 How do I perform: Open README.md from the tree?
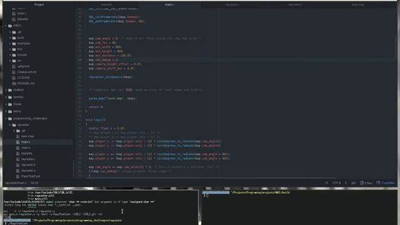(x=26, y=83)
